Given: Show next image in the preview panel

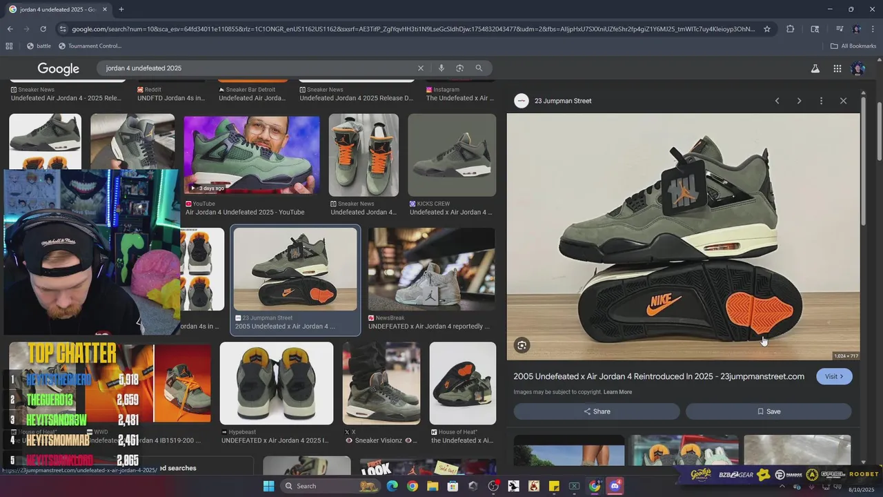Looking at the screenshot, I should pyautogui.click(x=799, y=101).
